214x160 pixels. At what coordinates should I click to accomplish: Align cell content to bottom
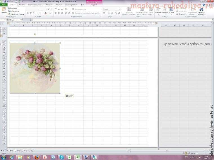(x=62, y=9)
